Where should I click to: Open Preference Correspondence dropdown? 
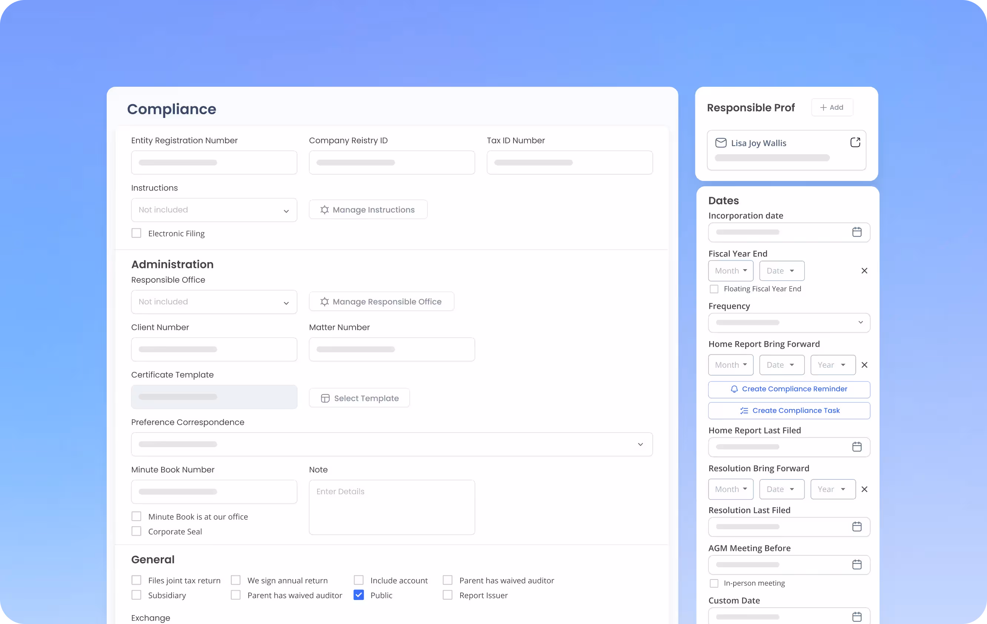coord(392,444)
